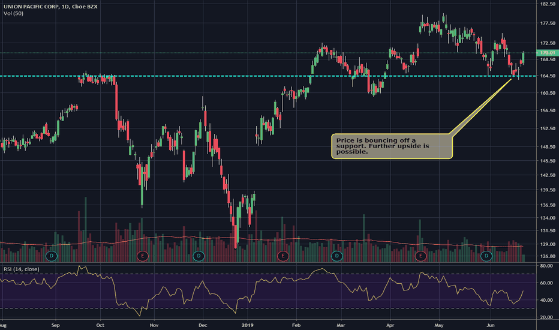Click the 2019 label on the time axis
This screenshot has width=559, height=330.
(248, 325)
